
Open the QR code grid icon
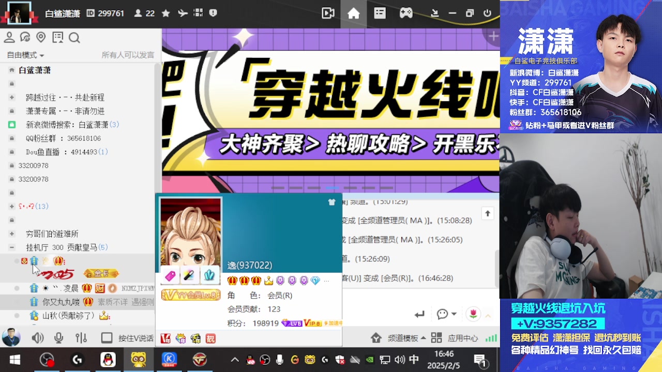(x=199, y=13)
